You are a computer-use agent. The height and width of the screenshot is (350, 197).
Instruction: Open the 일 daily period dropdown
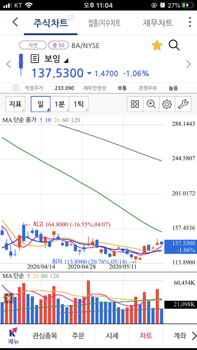40,104
